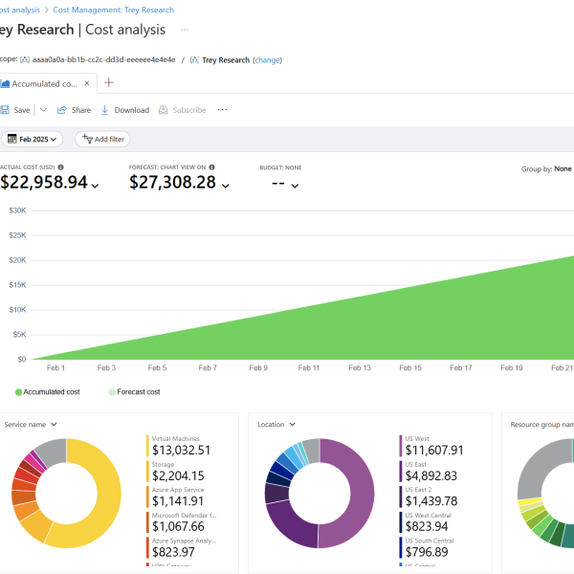Open the Resource group name dropdown
The width and height of the screenshot is (574, 574).
coord(542,424)
